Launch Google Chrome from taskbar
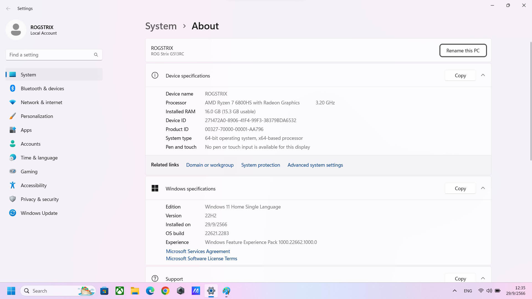Screen dimensions: 532x299 click(x=165, y=291)
